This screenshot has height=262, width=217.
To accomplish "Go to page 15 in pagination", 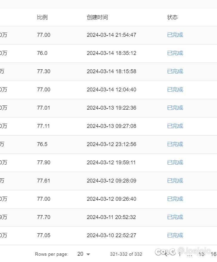I will pos(201,254).
